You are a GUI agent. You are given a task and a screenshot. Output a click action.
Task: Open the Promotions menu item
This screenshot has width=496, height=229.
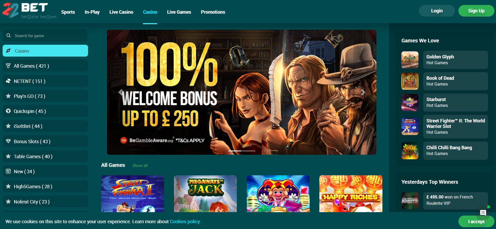[213, 12]
